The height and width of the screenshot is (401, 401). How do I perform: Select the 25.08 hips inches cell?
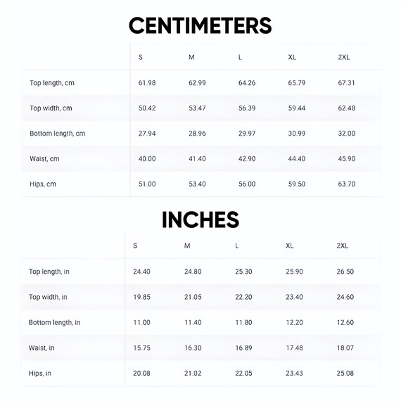point(345,374)
